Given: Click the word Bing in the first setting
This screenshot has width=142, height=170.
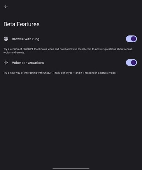Looking at the screenshot, I should [36, 39].
